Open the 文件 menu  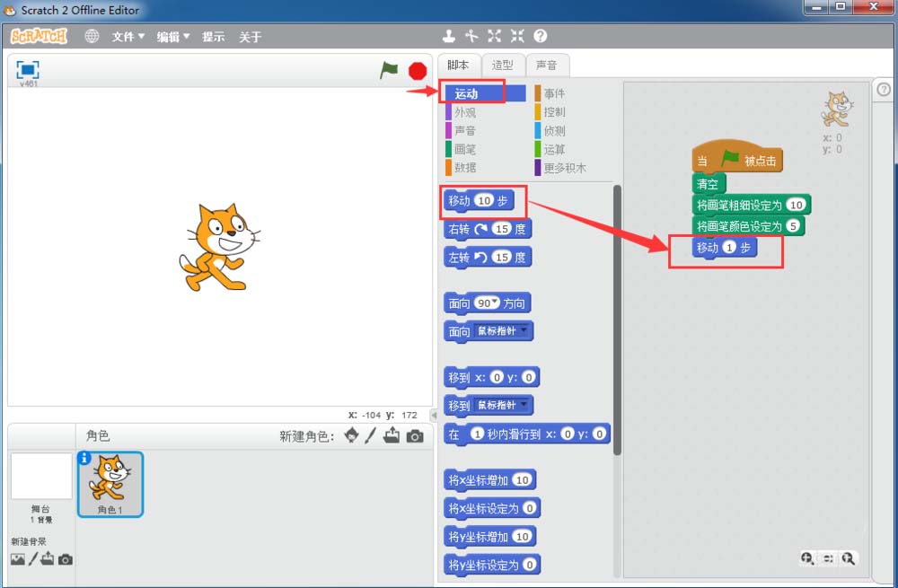(x=128, y=37)
